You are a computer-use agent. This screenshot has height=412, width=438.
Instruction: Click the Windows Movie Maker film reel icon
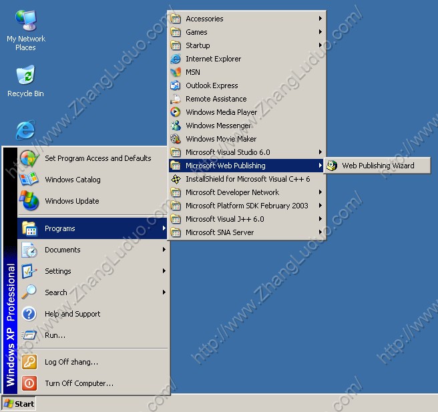176,139
